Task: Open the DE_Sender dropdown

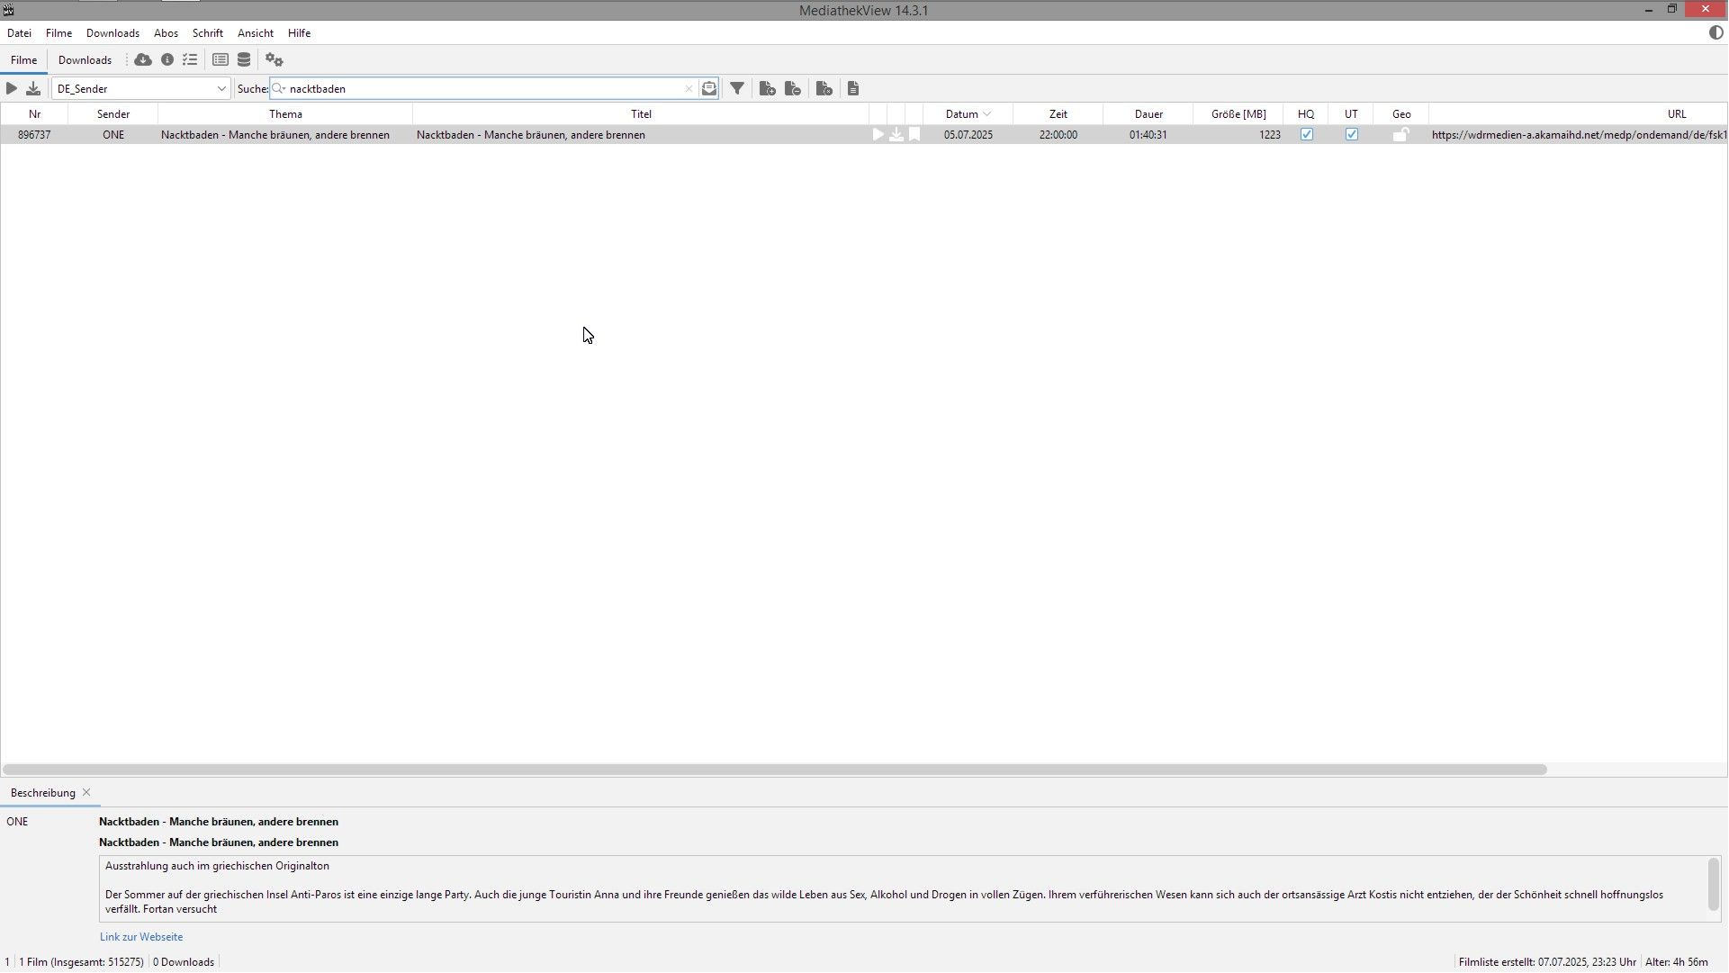Action: pyautogui.click(x=141, y=88)
